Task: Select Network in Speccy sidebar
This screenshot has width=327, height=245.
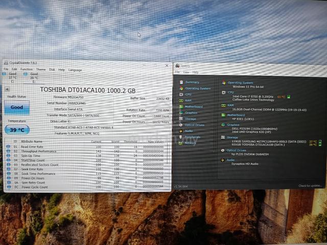Action: coord(190,143)
